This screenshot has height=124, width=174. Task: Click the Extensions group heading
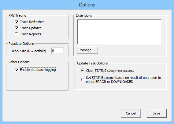click(84, 15)
